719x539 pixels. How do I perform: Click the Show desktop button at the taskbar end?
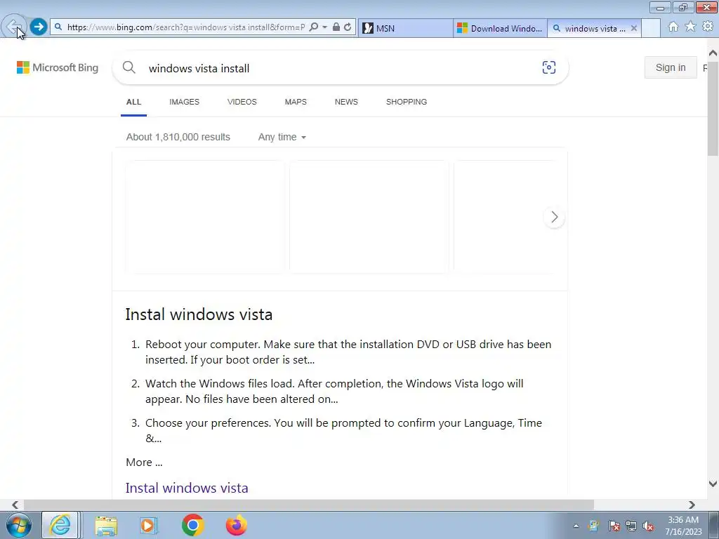tap(714, 525)
